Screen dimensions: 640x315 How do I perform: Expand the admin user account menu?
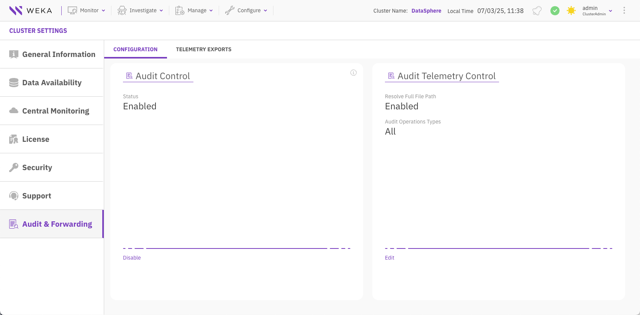tap(597, 11)
